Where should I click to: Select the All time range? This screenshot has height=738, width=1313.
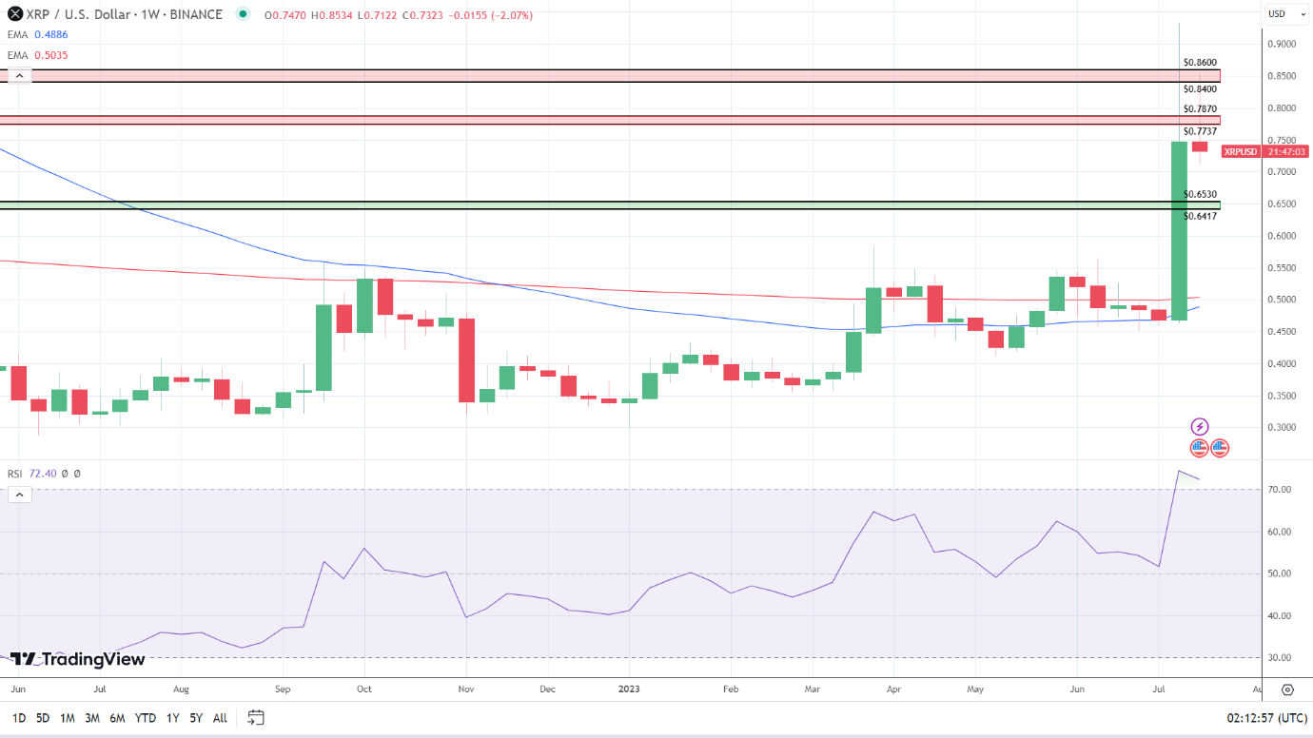tap(220, 718)
